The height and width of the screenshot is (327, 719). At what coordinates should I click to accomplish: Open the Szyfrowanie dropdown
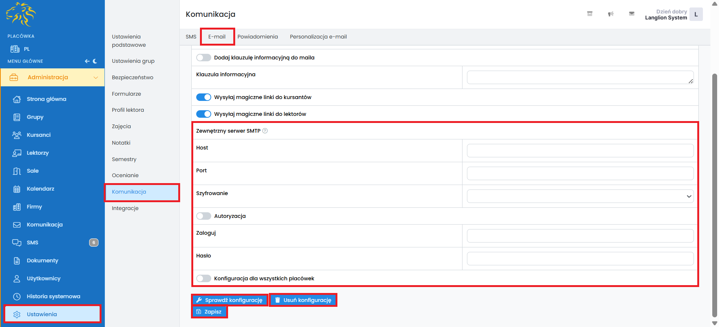(x=580, y=196)
